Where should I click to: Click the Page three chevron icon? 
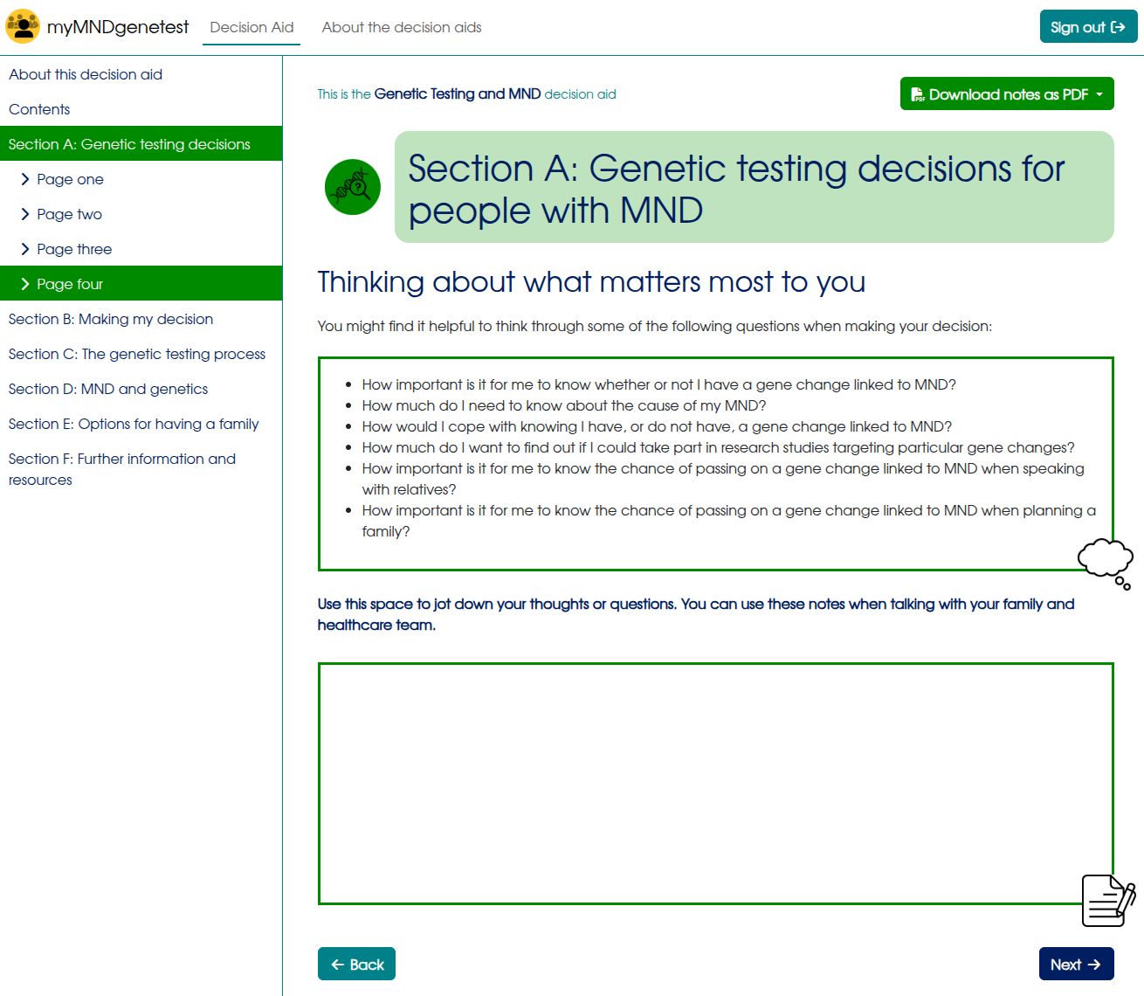click(x=25, y=249)
